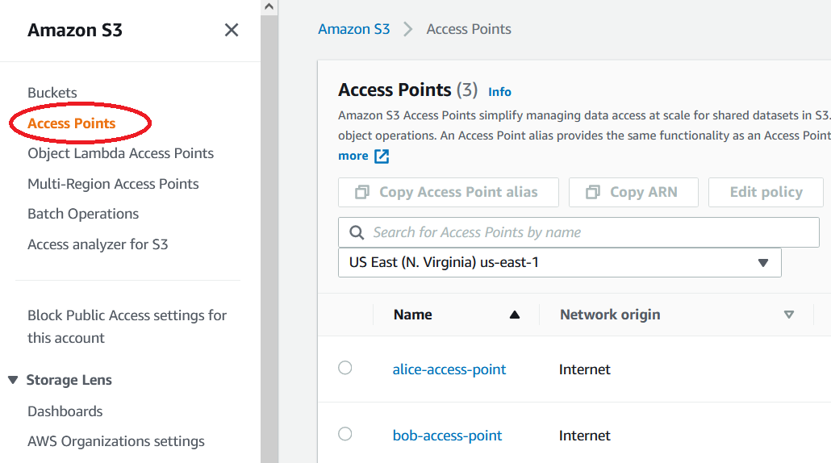Go to Object Lambda Access Points

121,153
